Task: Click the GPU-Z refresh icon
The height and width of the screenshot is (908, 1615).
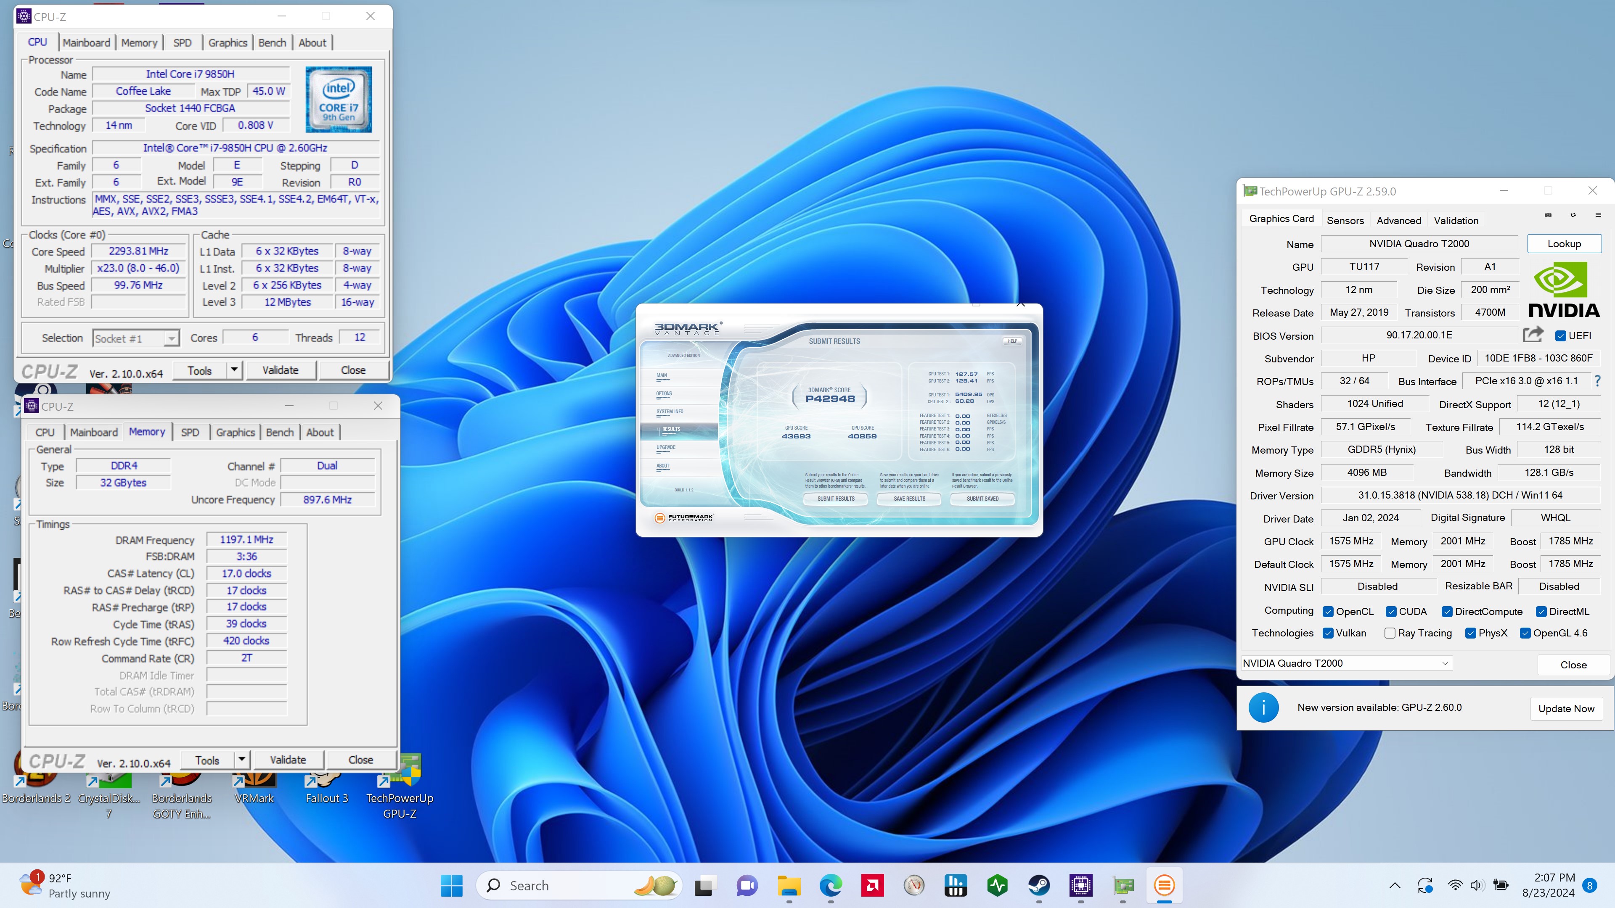Action: point(1573,215)
